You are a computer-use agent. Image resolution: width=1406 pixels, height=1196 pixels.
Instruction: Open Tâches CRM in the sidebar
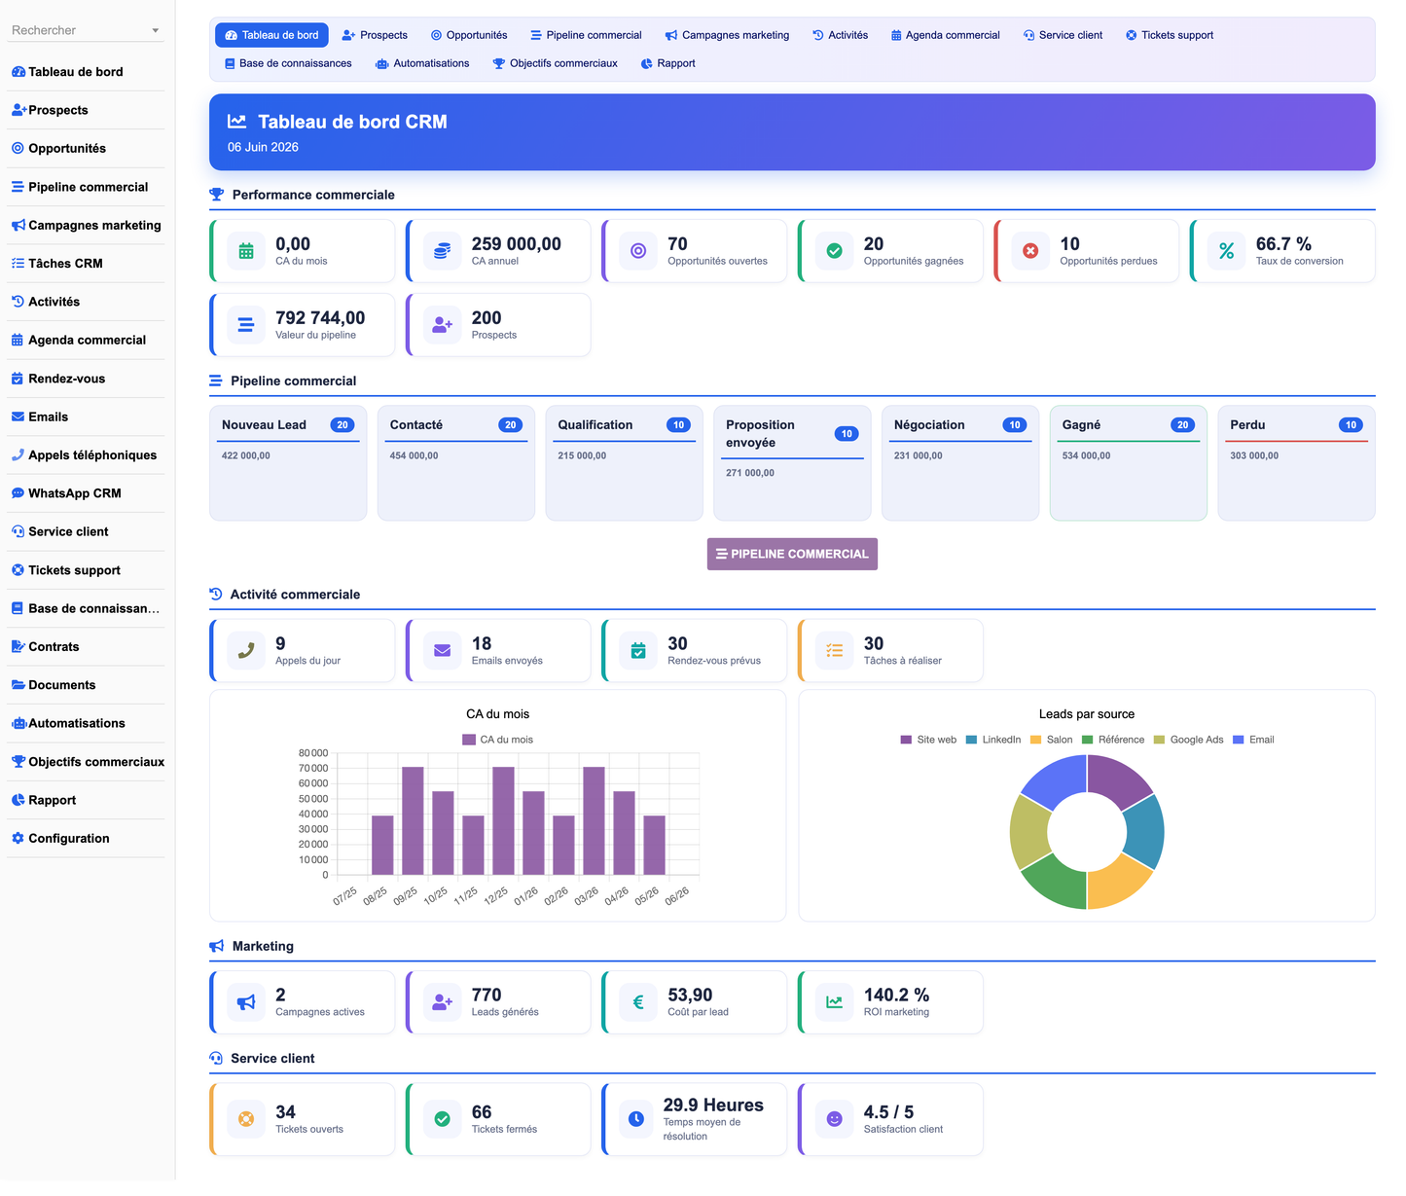click(x=86, y=264)
